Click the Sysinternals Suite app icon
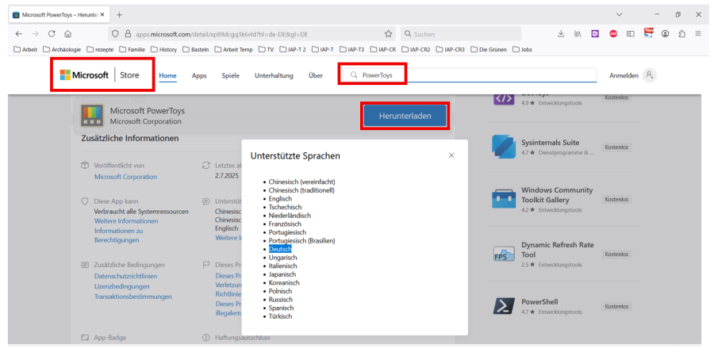This screenshot has height=352, width=714. [504, 147]
